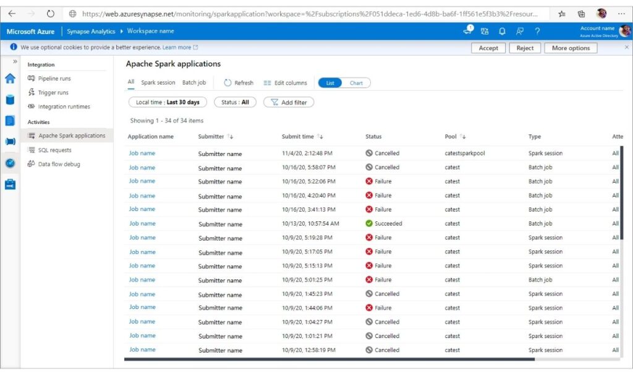The height and width of the screenshot is (375, 633).
Task: Accept optional cookies
Action: (488, 48)
